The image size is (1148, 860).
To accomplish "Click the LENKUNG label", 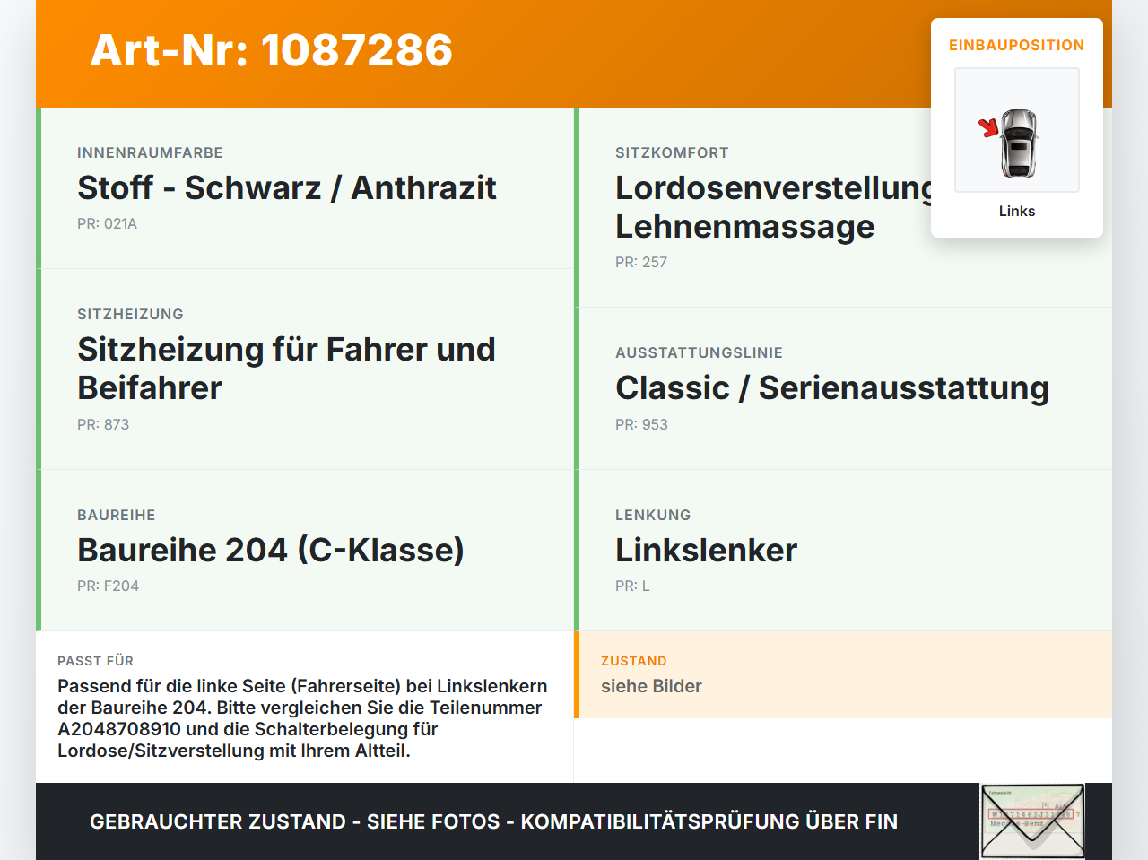I will [x=653, y=515].
